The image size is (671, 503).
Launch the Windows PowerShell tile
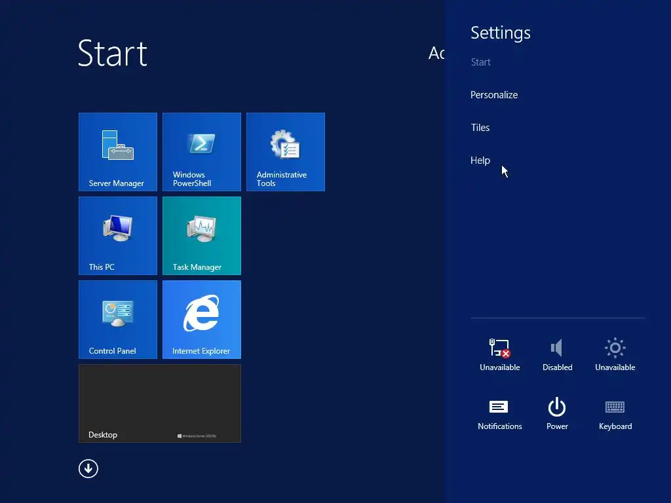[x=202, y=152]
